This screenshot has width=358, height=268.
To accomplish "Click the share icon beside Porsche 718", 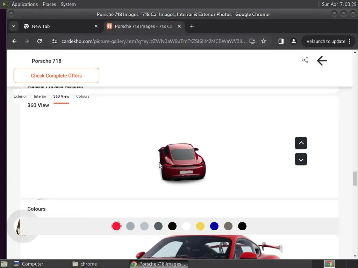I will (305, 60).
